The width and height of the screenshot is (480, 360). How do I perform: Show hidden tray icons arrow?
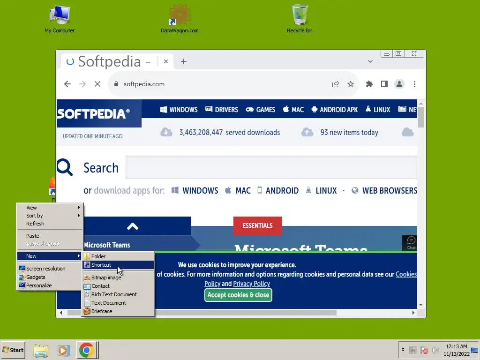point(403,350)
